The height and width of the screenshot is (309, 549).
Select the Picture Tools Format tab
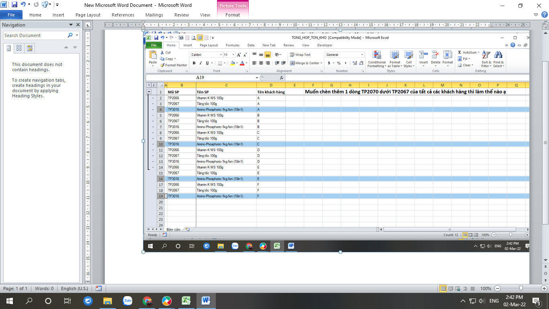pyautogui.click(x=233, y=15)
